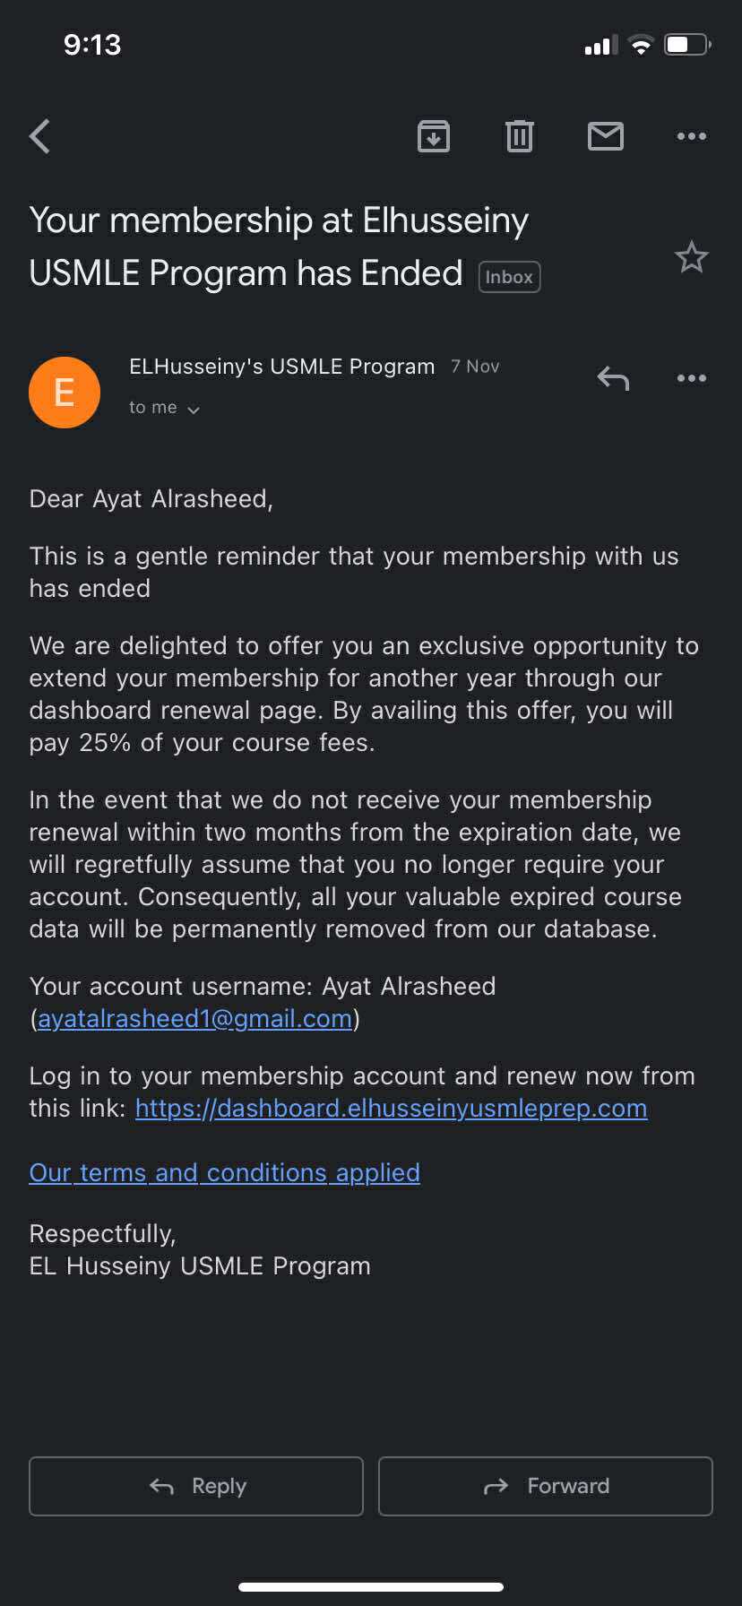This screenshot has width=742, height=1606.
Task: Tap the sender name ELHusseiny's USMLE Program
Action: pos(281,367)
